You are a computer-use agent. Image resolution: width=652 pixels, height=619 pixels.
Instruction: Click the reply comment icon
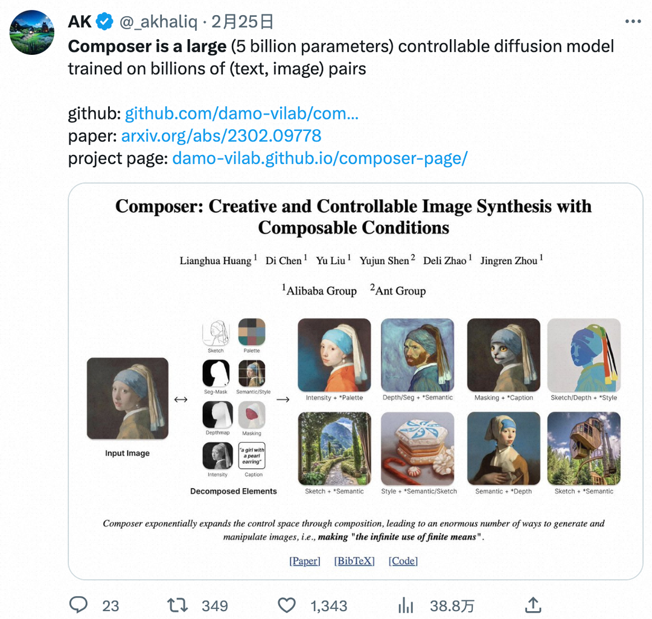[x=78, y=605]
